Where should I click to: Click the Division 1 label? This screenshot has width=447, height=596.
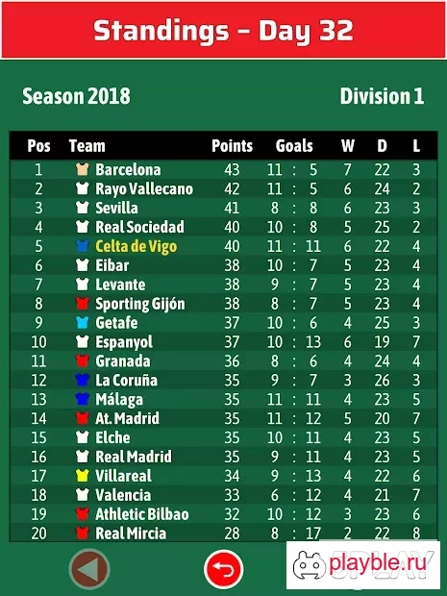point(382,96)
